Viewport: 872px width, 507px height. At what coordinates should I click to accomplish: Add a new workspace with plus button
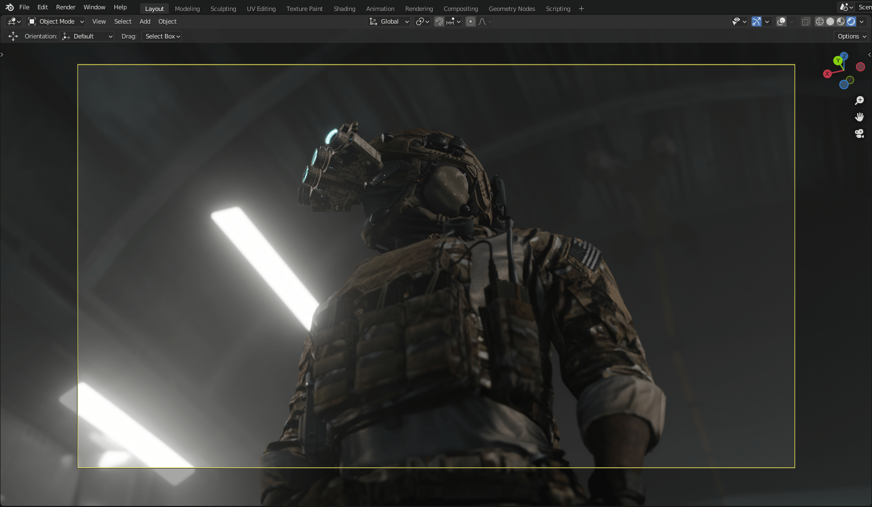coord(581,9)
